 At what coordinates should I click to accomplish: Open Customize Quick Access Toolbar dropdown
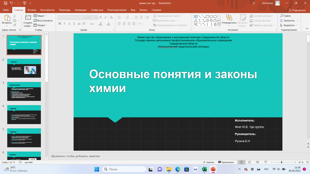(x=30, y=3)
